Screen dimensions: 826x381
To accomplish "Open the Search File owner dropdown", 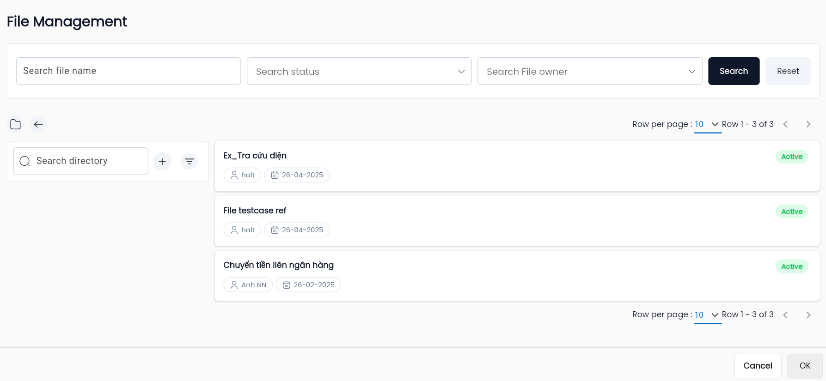I will (590, 71).
